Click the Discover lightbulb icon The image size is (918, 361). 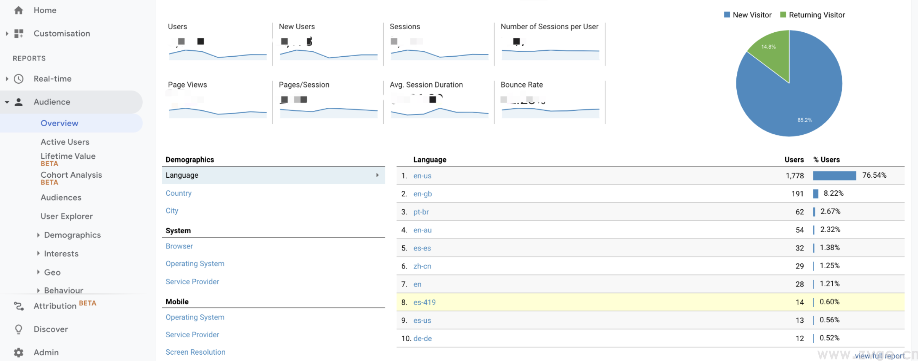coord(19,329)
